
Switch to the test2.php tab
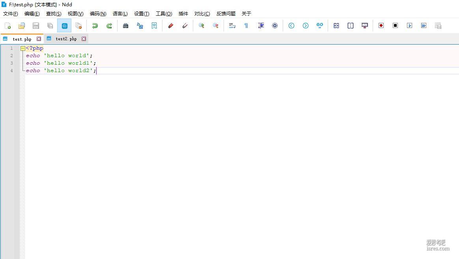click(x=66, y=39)
